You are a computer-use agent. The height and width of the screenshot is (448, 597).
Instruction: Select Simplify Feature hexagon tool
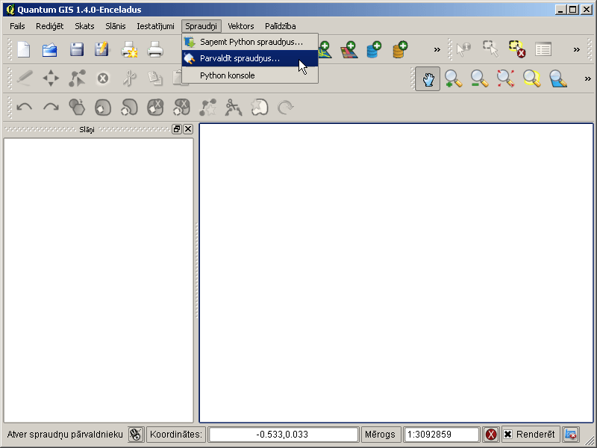tap(77, 108)
